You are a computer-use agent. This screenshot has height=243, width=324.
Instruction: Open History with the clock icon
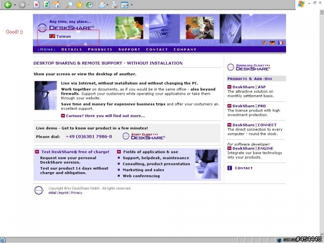[90, 5]
